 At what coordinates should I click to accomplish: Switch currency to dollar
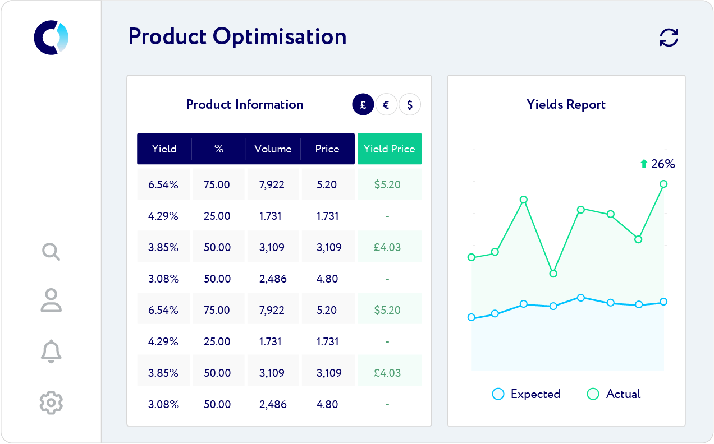[x=410, y=105]
